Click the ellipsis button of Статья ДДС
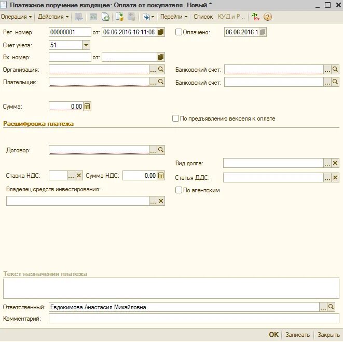343x342 pixels. pos(327,178)
